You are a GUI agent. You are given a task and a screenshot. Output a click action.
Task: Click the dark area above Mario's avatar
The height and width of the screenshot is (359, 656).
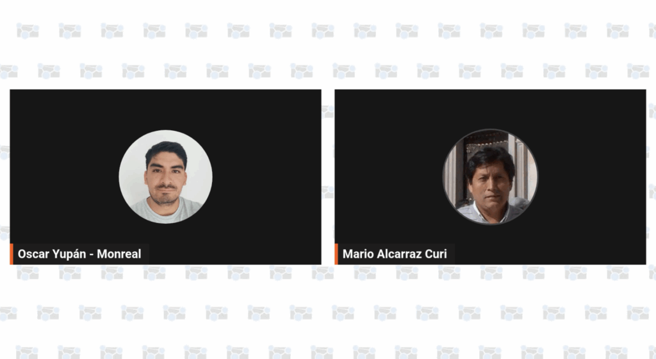[490, 109]
